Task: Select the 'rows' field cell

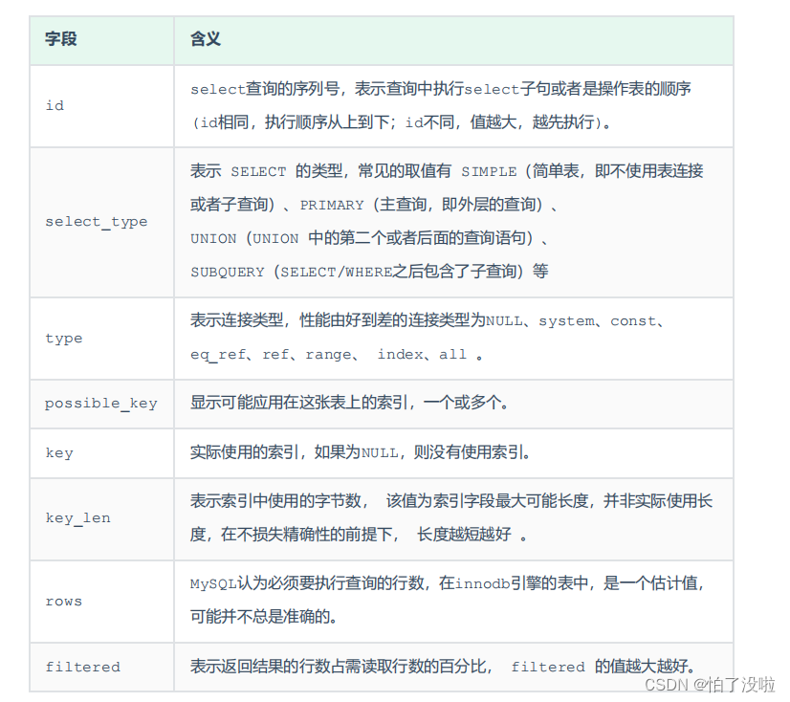Action: [101, 602]
